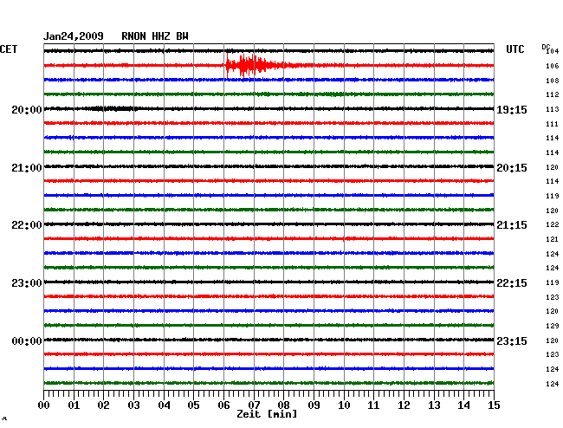
Task: Select the 22:00 CET time label
Action: click(27, 225)
